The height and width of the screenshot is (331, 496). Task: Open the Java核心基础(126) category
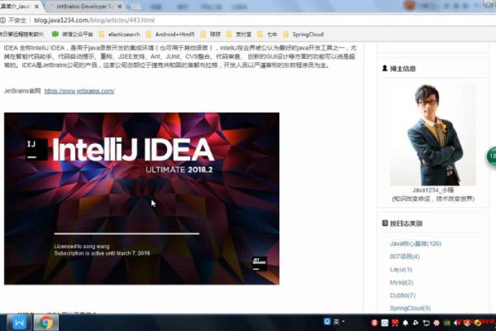pos(415,243)
